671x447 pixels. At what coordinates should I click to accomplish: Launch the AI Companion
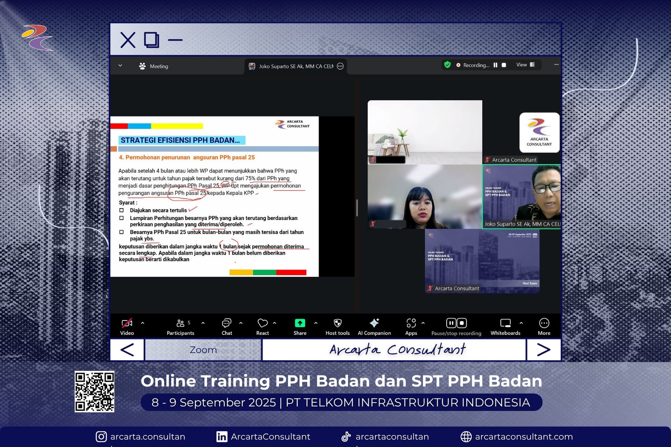(374, 323)
